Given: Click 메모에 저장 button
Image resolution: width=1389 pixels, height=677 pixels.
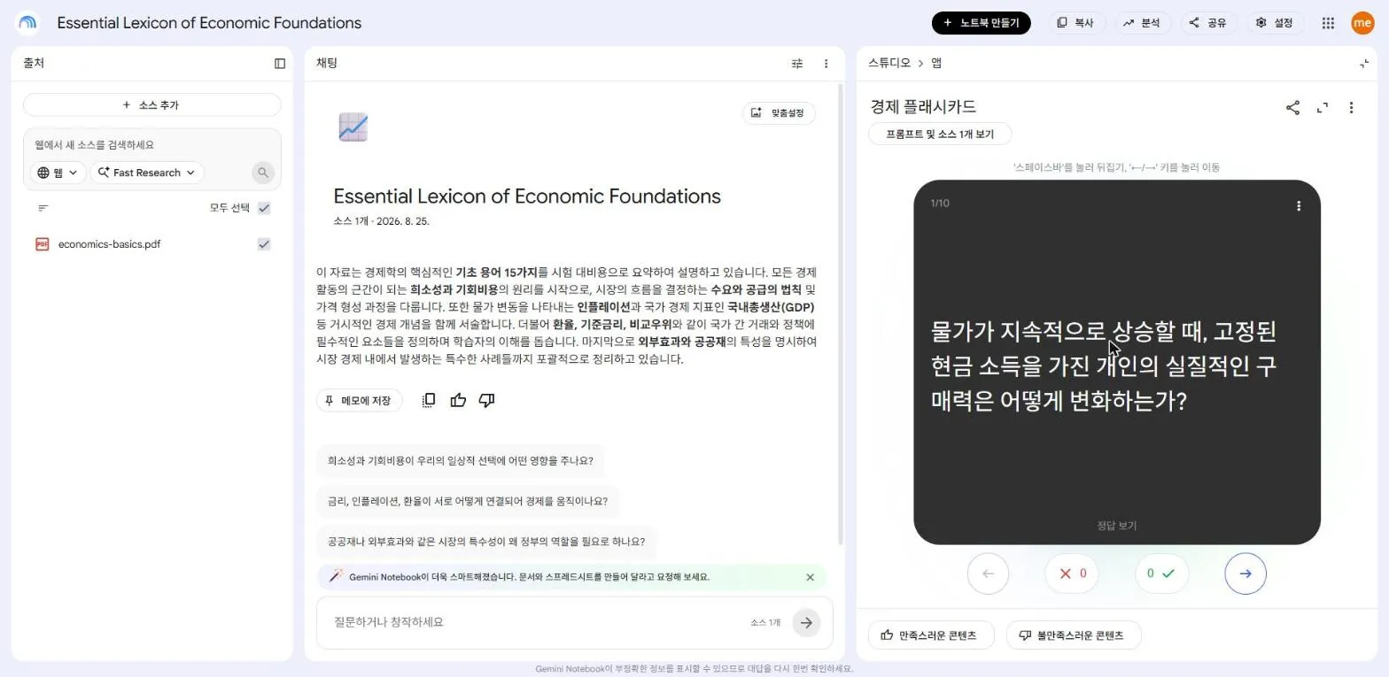Looking at the screenshot, I should coord(359,401).
